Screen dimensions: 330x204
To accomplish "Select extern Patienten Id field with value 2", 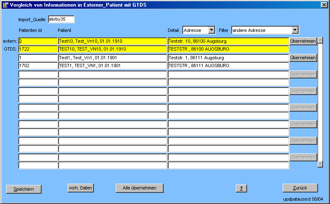I will pyautogui.click(x=38, y=41).
